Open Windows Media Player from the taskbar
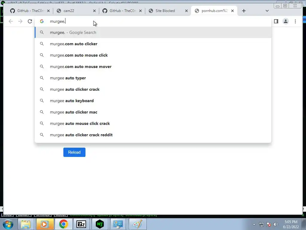Viewport: 306px width, 230px height. tap(45, 224)
